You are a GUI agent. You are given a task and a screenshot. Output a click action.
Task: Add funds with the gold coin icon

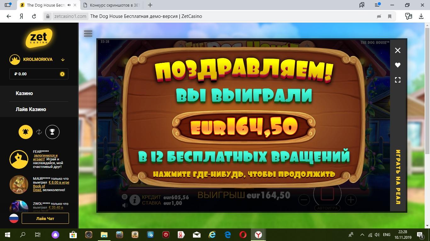click(62, 74)
